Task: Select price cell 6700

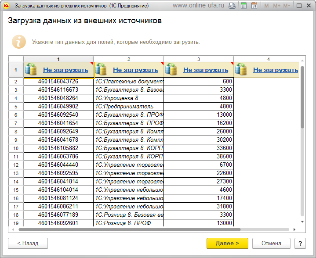Action: [x=199, y=165]
